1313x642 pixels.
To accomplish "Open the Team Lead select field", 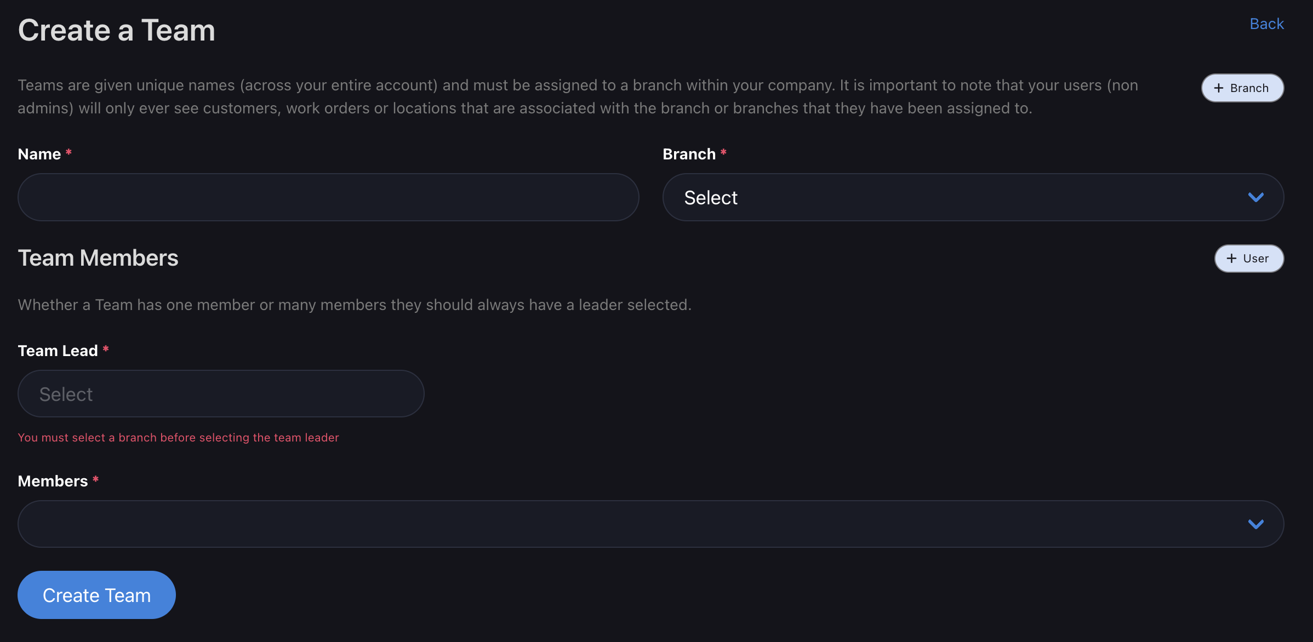I will click(x=221, y=394).
